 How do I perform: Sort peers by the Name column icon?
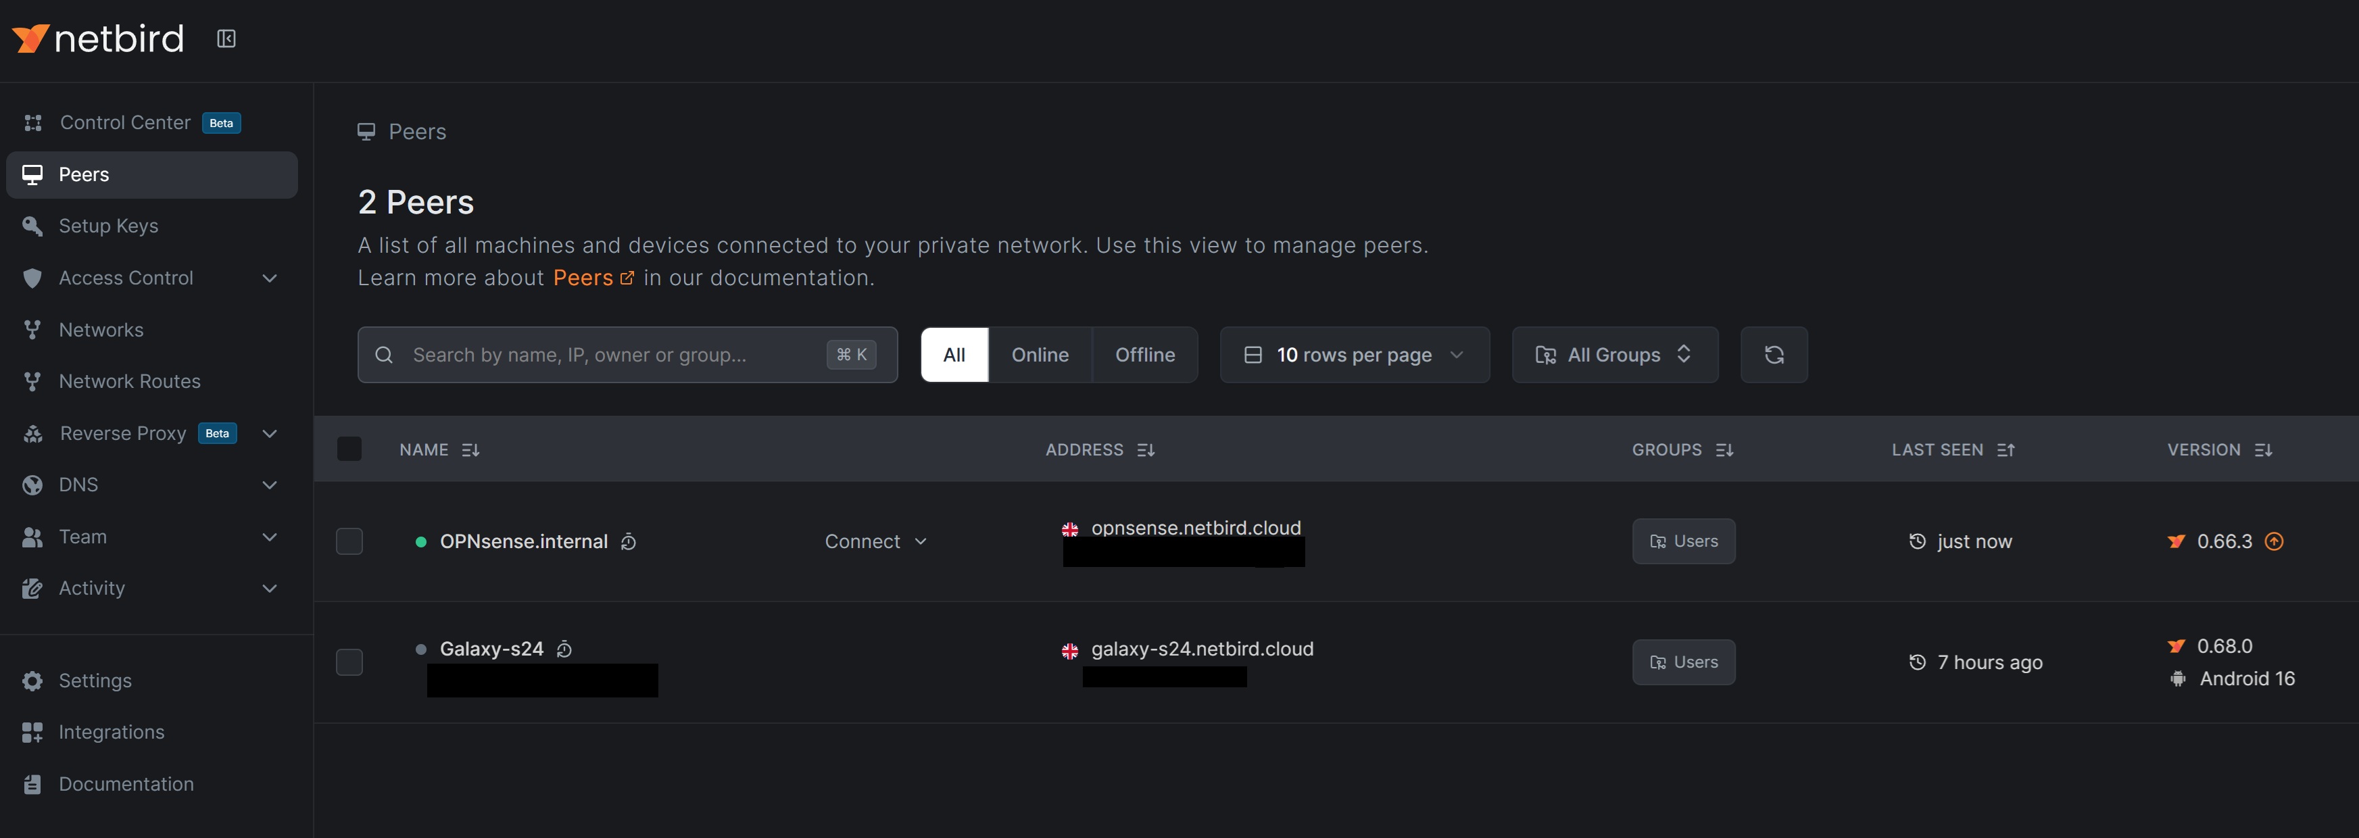(470, 449)
